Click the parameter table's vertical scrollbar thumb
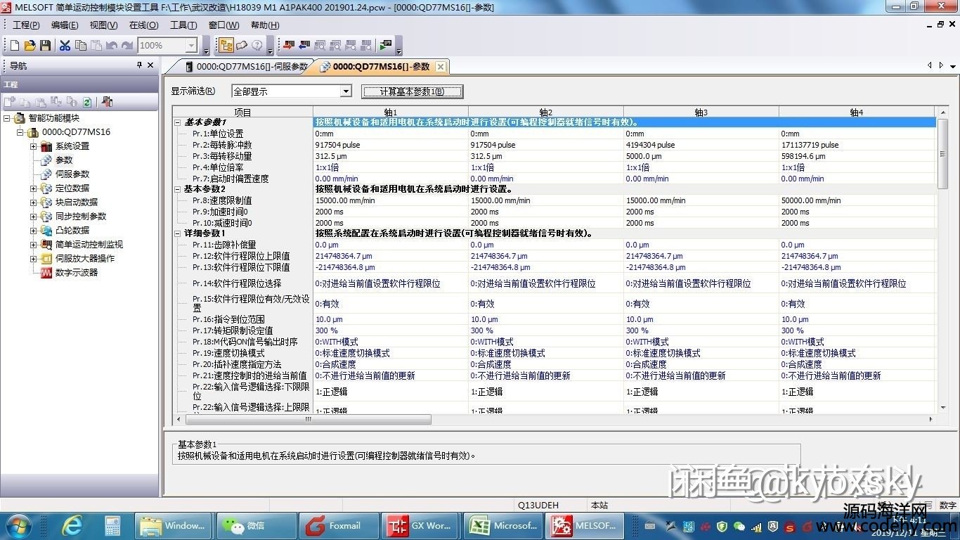960x540 pixels. pos(943,155)
